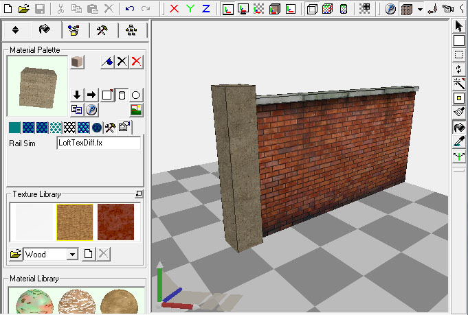The height and width of the screenshot is (315, 468).
Task: Pick the arrow pointer selection tool
Action: 459,26
